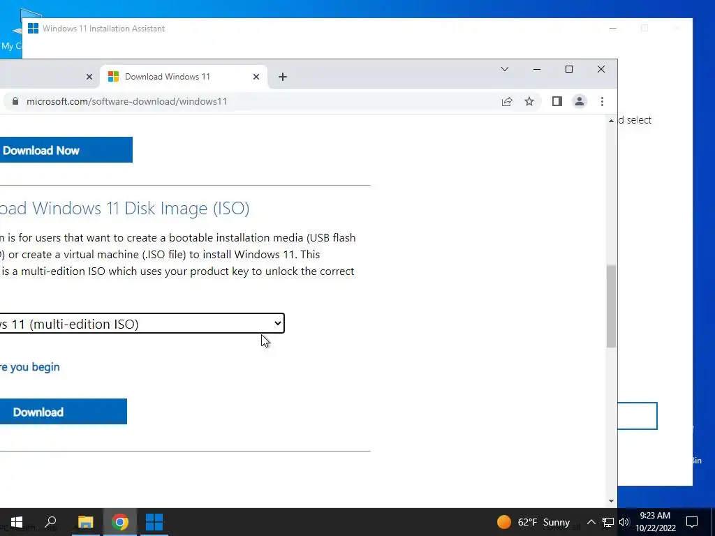Image resolution: width=715 pixels, height=536 pixels.
Task: Close the Download Windows 11 tab
Action: click(256, 77)
